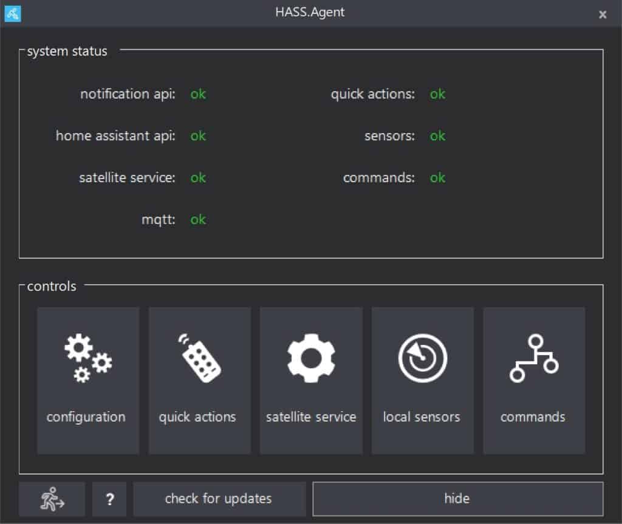Click the hide button
622x524 pixels.
tap(457, 498)
